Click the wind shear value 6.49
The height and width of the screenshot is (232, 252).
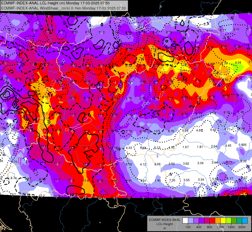pos(34,31)
